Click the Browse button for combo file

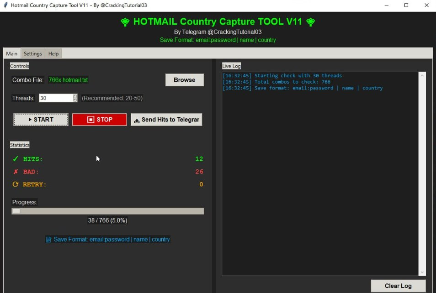184,80
